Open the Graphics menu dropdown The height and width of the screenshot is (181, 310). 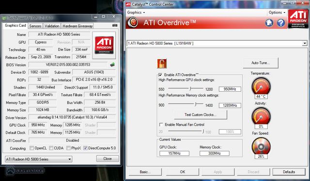point(136,13)
